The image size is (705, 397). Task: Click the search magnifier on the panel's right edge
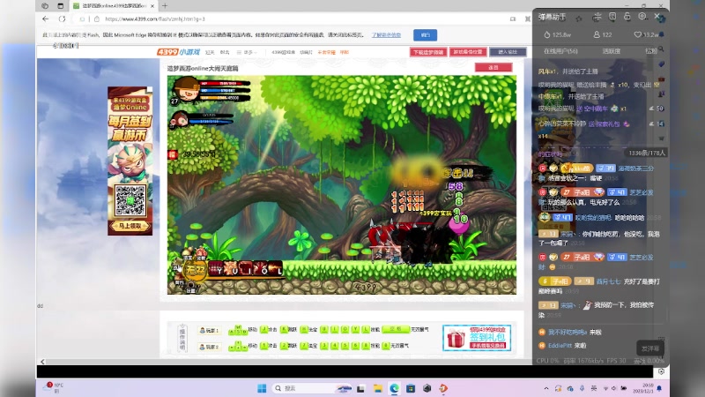tap(660, 49)
